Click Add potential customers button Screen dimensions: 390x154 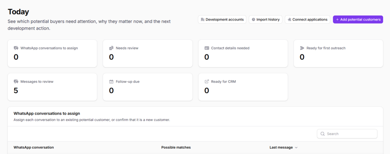(358, 19)
